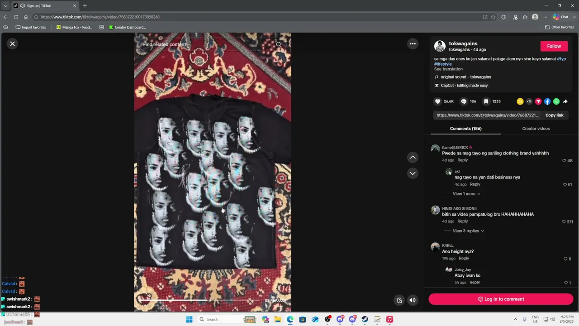Reply to itsme@JERICK's comment
This screenshot has width=579, height=326.
click(462, 160)
